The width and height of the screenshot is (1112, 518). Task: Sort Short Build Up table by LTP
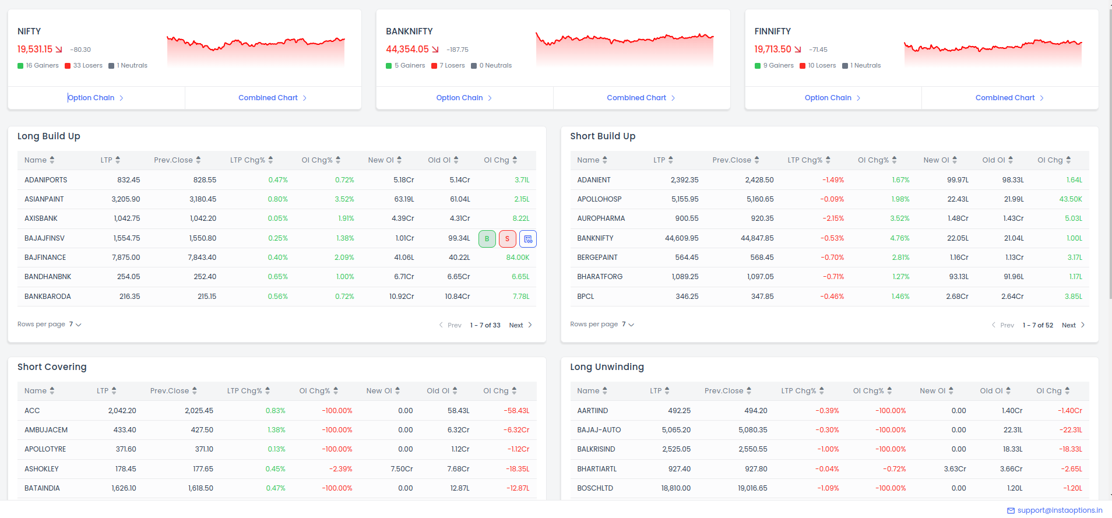point(663,160)
